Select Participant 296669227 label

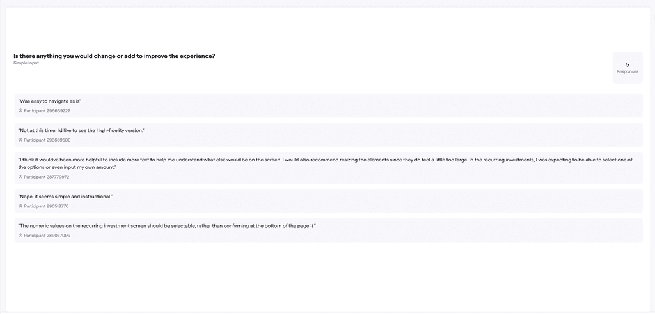tap(47, 111)
